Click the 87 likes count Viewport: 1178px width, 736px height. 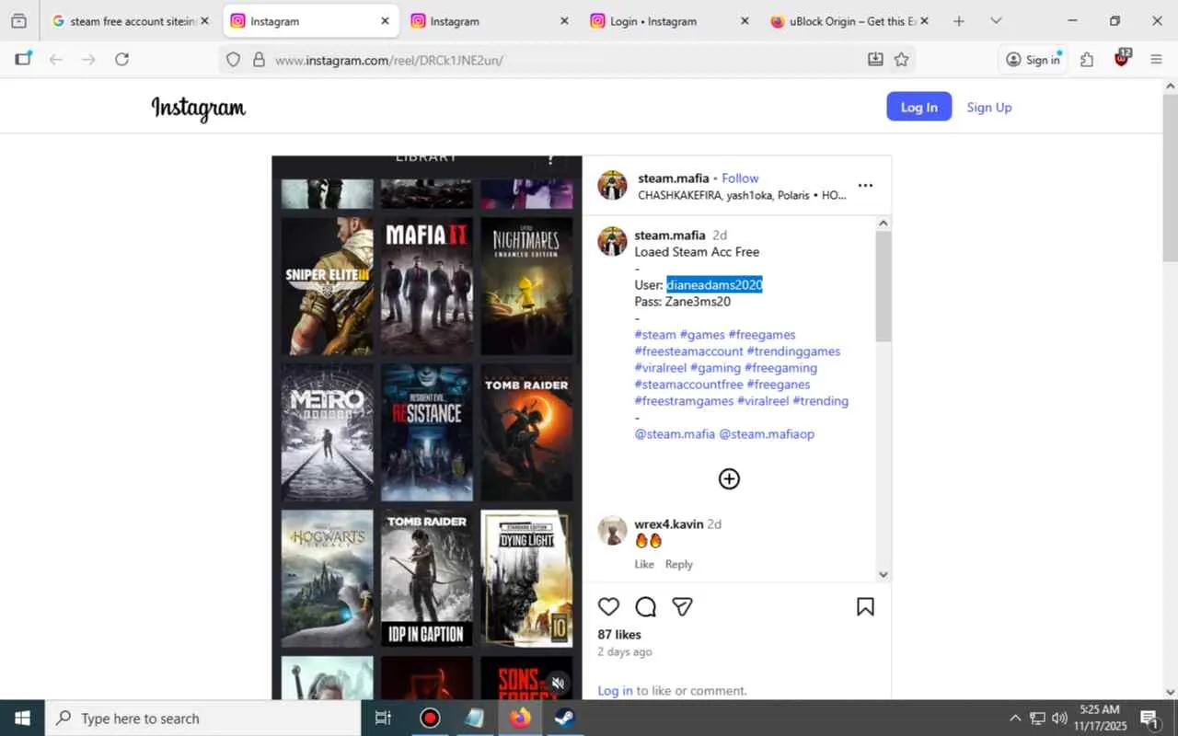[619, 635]
